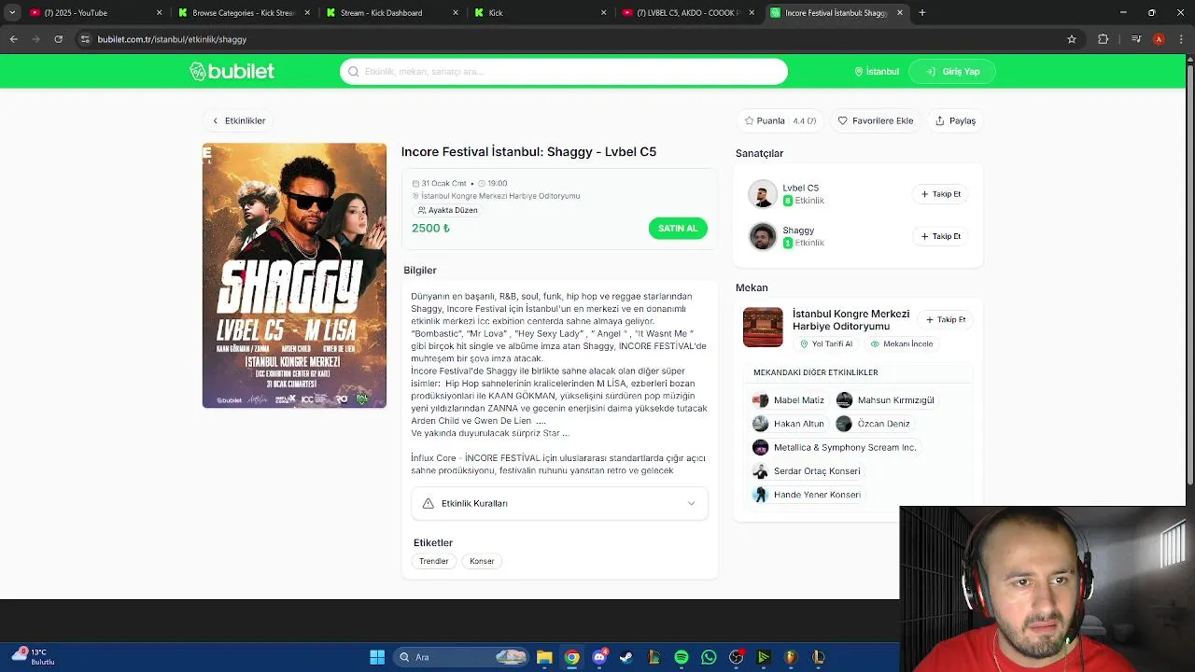The height and width of the screenshot is (672, 1195).
Task: Click the venue name İstanbul Kongre Merkezi heading
Action: click(851, 320)
